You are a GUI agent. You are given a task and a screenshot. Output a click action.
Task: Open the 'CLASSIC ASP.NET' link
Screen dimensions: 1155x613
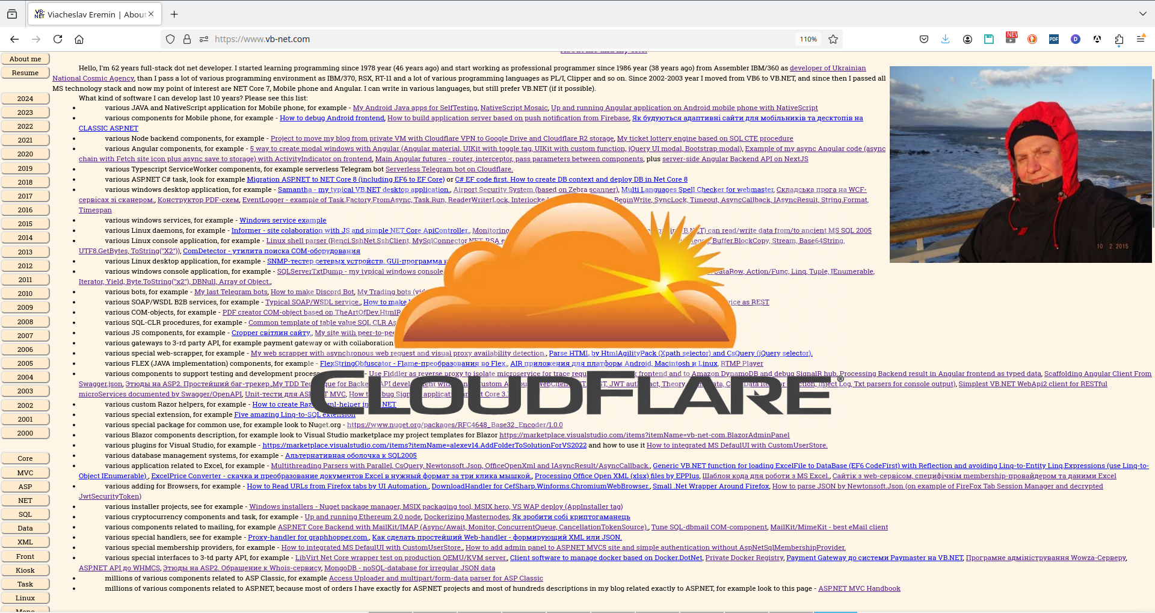pos(108,128)
